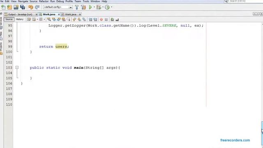Open the document list dropdown

261,14
